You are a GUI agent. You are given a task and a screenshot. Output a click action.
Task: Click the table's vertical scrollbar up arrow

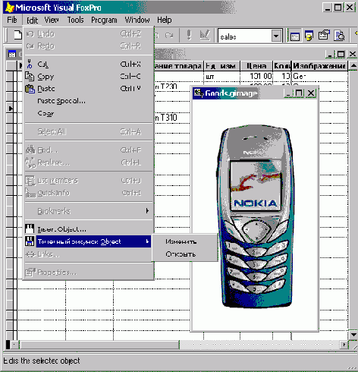tap(353, 66)
